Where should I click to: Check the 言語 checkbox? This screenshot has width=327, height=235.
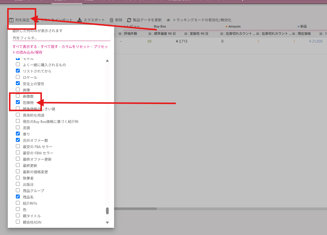[18, 127]
